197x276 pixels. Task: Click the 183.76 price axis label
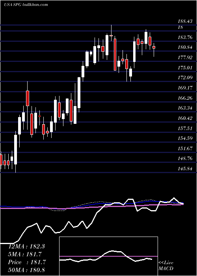(x=185, y=37)
